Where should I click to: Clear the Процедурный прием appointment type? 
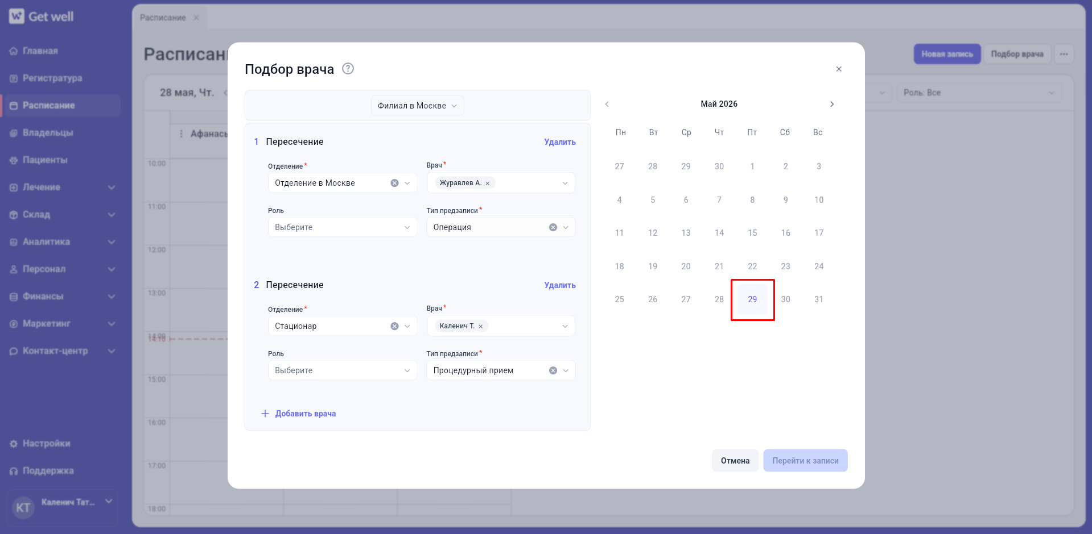(553, 370)
